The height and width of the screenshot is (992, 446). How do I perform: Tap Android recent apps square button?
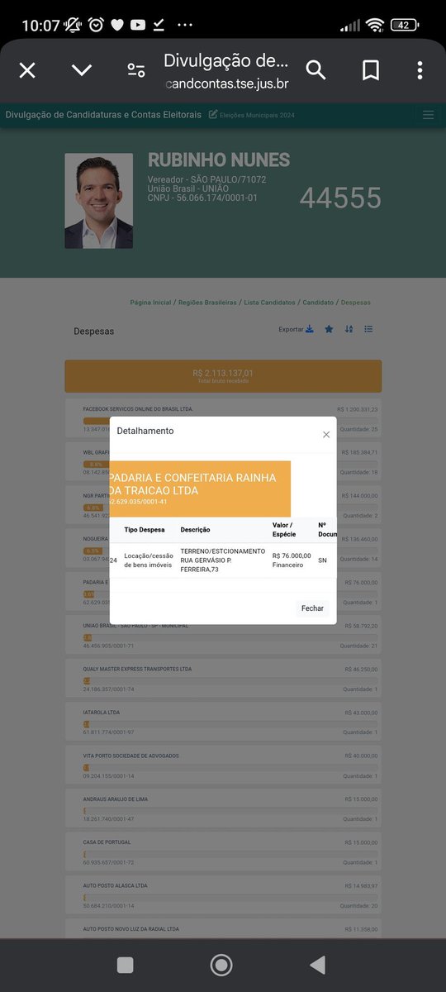point(126,965)
